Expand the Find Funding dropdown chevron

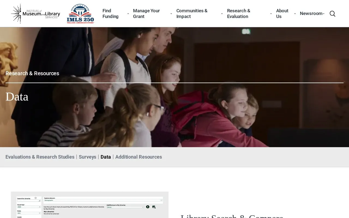[128, 14]
